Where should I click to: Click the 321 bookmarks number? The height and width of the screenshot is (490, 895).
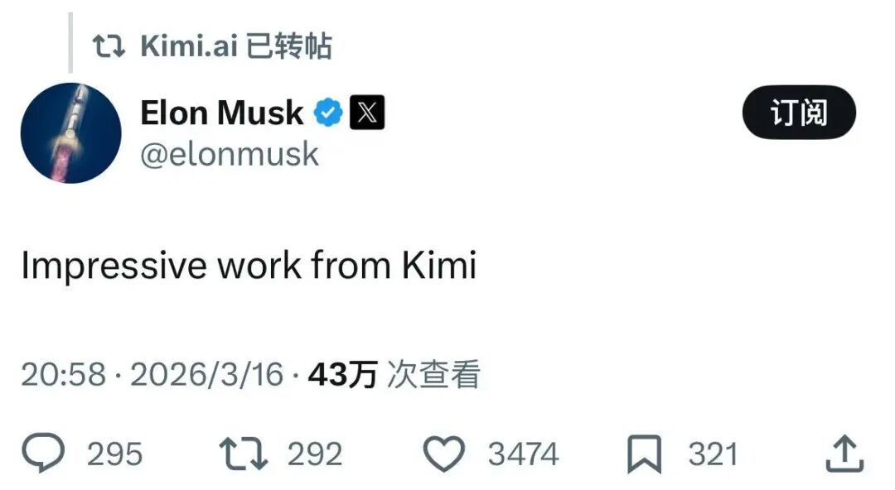tap(713, 454)
